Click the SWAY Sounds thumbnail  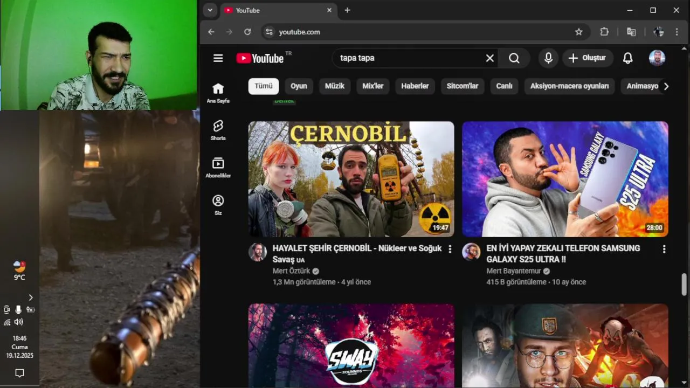tap(351, 345)
